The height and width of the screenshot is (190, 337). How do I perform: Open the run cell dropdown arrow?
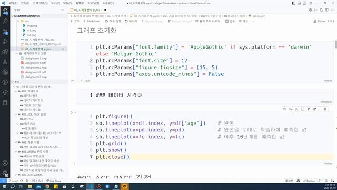pos(75,112)
